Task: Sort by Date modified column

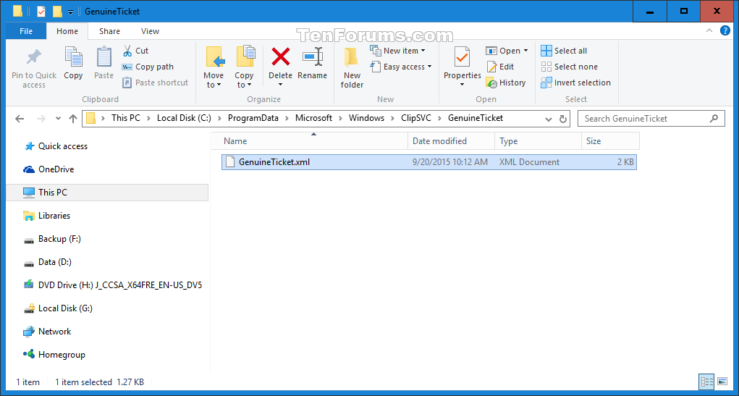Action: [x=451, y=141]
